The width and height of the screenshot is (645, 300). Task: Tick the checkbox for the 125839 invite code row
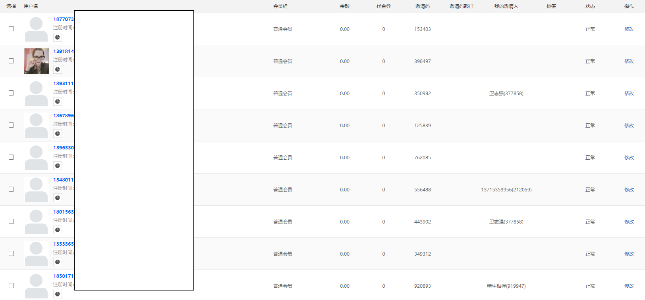[x=11, y=125]
